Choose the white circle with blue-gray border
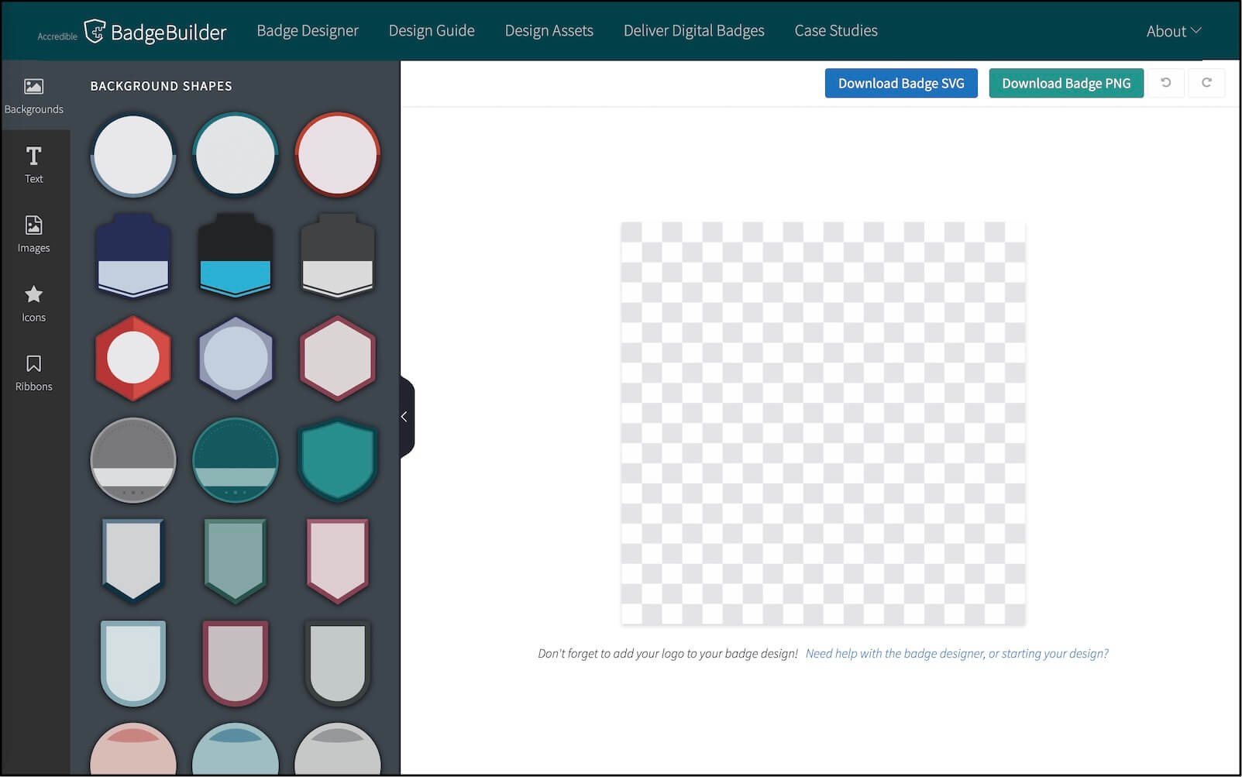 pos(133,155)
